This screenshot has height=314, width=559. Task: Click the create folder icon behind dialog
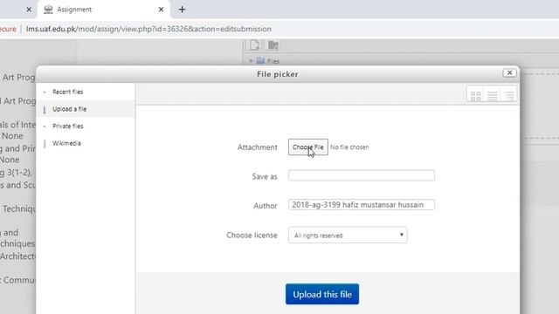point(273,45)
